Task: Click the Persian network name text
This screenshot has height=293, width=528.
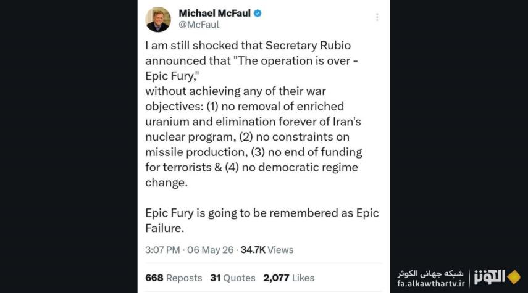Action: (430, 273)
